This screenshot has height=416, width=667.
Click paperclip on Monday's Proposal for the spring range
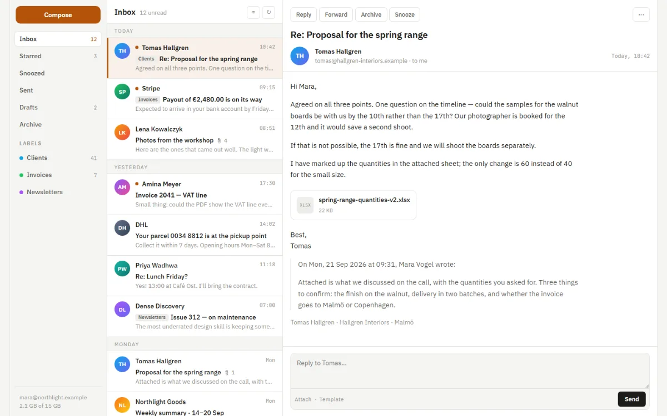(x=227, y=373)
